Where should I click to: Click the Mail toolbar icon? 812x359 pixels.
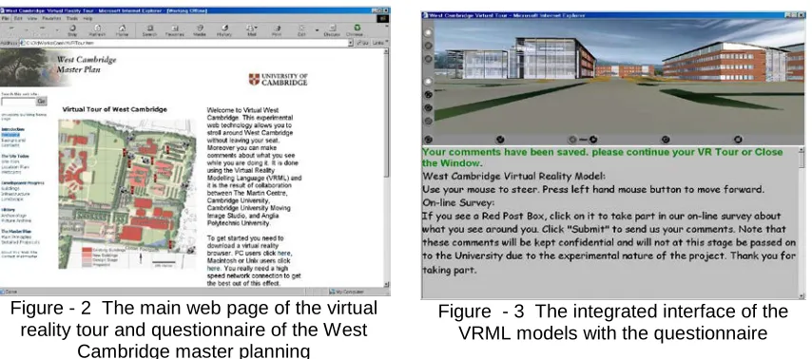[251, 30]
